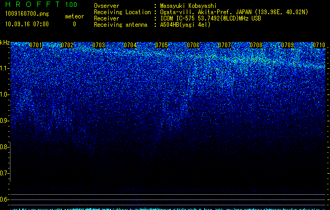Image resolution: width=330 pixels, height=210 pixels.
Task: Click the HROFFT 1.0.0 title text
Action: (x=41, y=4)
